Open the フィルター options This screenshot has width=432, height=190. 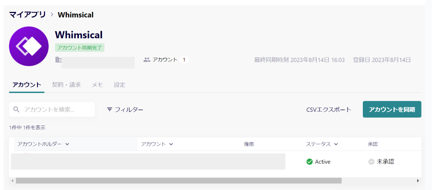coord(125,110)
